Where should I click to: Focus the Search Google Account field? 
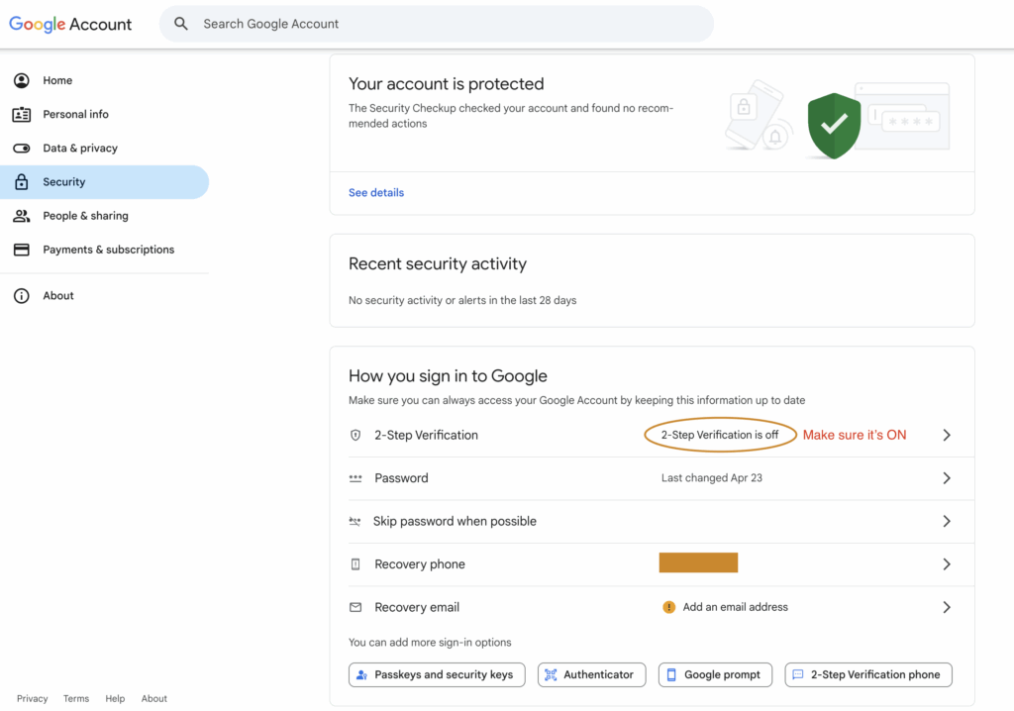pos(437,24)
